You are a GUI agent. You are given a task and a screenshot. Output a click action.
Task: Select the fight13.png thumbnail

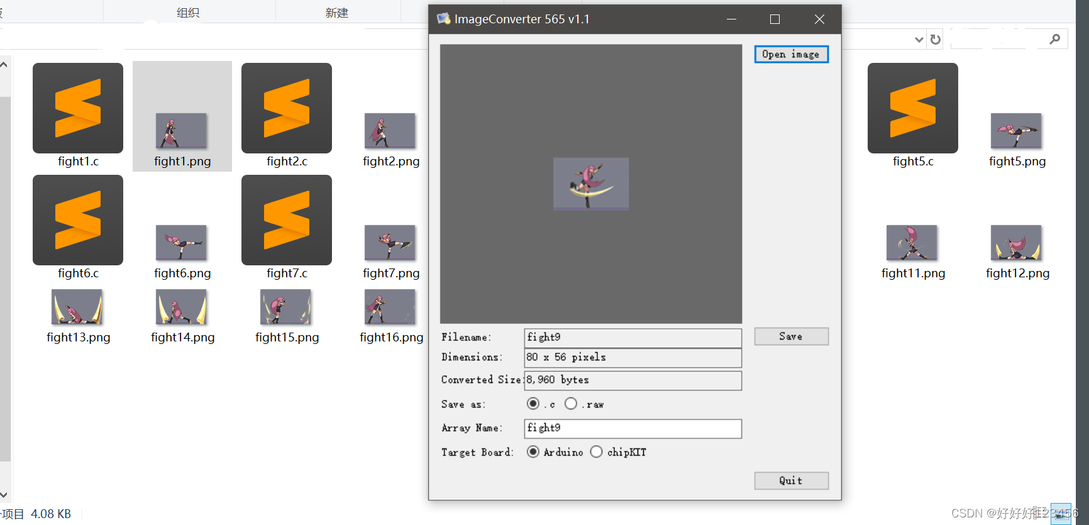pos(77,306)
